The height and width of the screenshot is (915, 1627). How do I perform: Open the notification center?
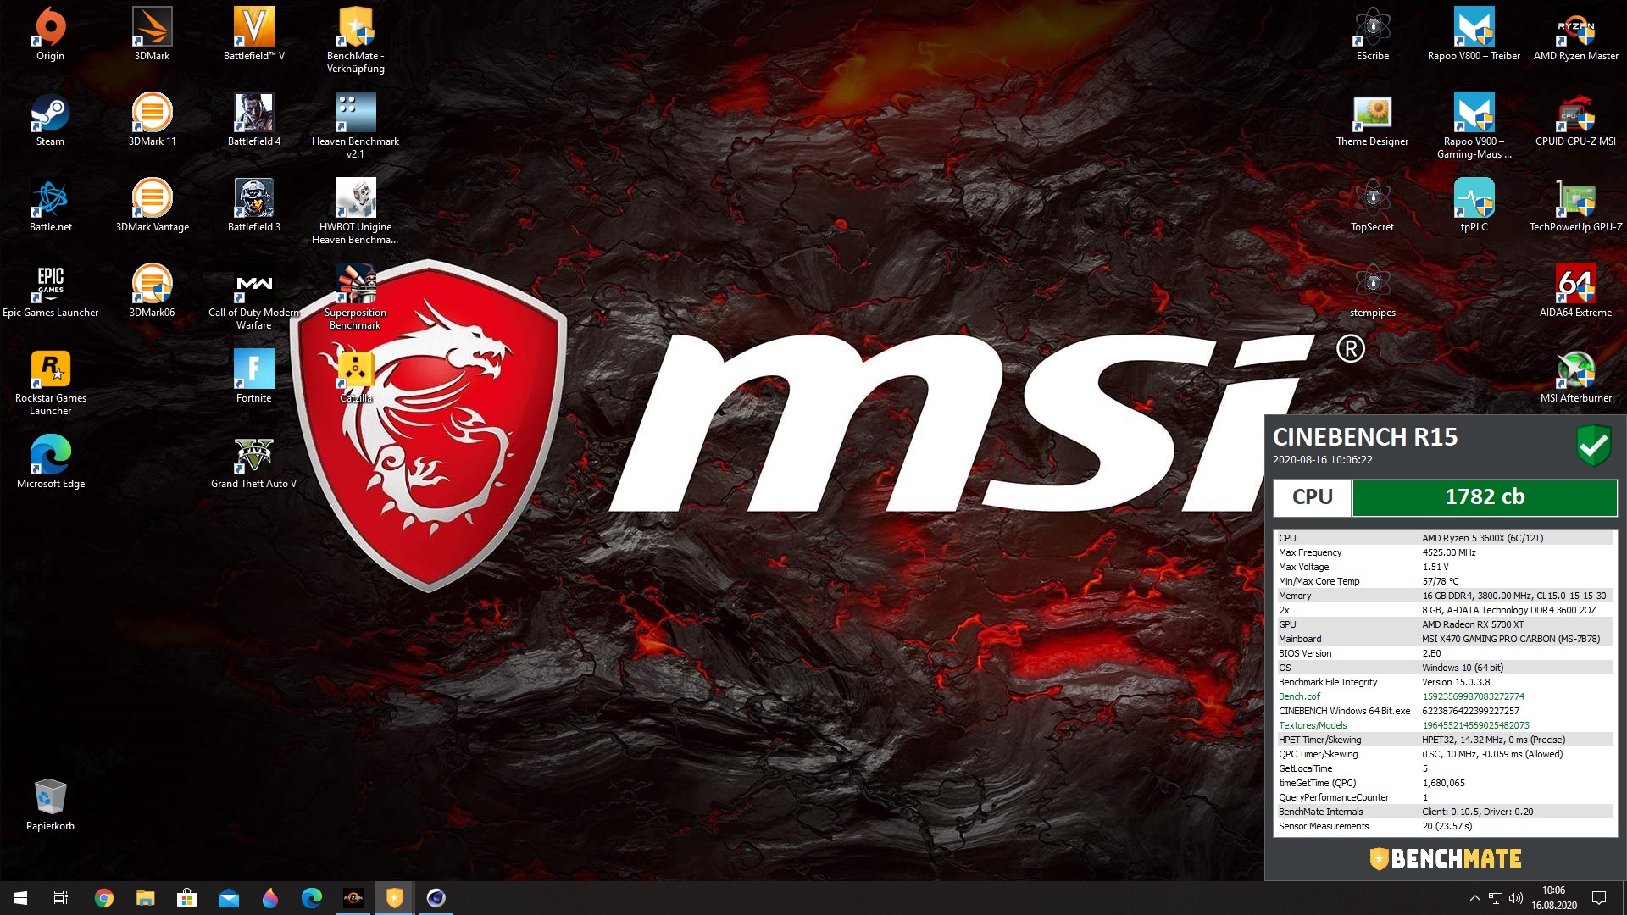[x=1599, y=898]
